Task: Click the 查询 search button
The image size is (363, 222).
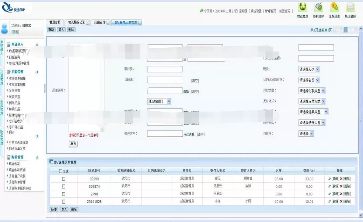Action: (73, 144)
